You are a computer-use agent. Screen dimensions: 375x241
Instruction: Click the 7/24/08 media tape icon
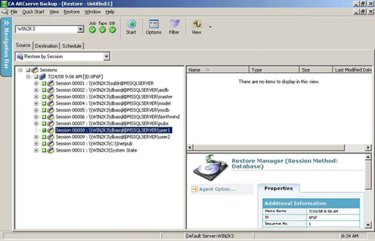tap(43, 77)
